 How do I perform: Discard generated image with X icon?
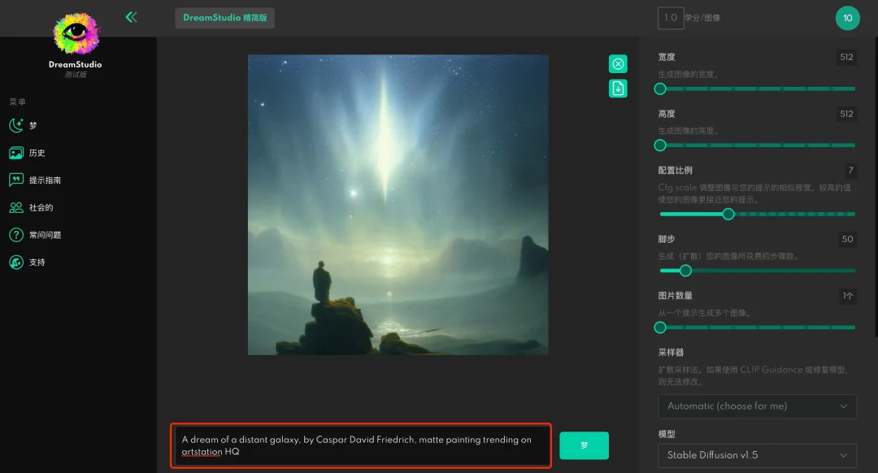(x=619, y=64)
